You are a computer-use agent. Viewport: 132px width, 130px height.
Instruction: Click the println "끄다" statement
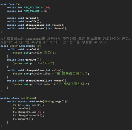point(34,63)
